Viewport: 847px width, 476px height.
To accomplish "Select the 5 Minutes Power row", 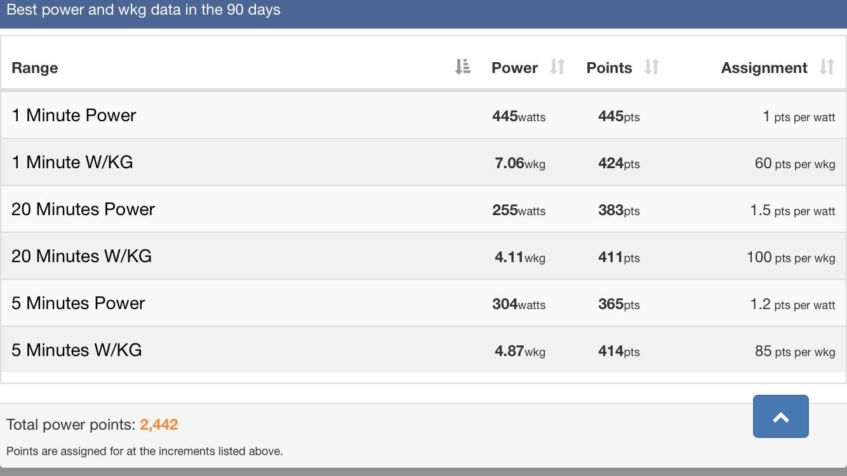I will [423, 303].
